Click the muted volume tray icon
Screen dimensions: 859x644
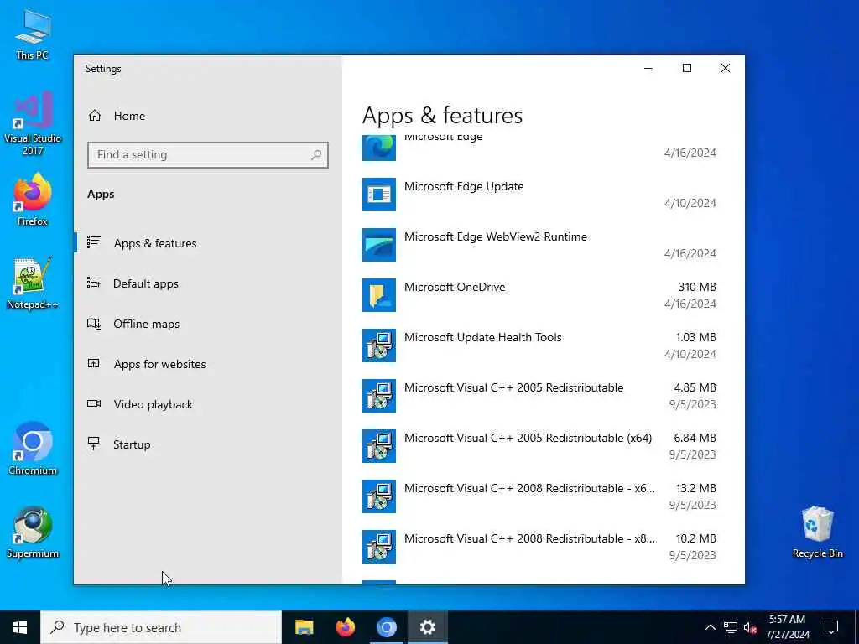(750, 627)
